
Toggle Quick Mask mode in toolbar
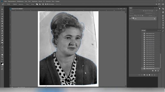(2, 67)
